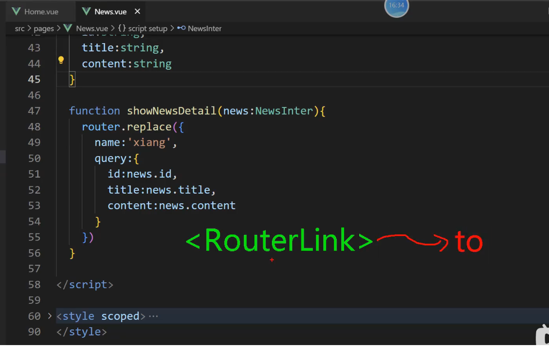Click 'router' on line 48
The image size is (549, 346).
101,127
